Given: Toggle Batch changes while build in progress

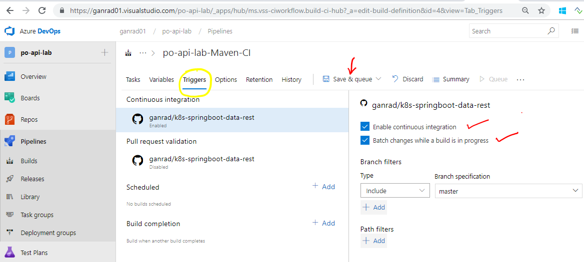Looking at the screenshot, I should (x=364, y=140).
